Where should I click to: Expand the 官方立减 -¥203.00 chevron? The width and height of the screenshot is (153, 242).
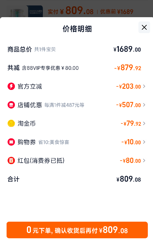click(x=144, y=86)
